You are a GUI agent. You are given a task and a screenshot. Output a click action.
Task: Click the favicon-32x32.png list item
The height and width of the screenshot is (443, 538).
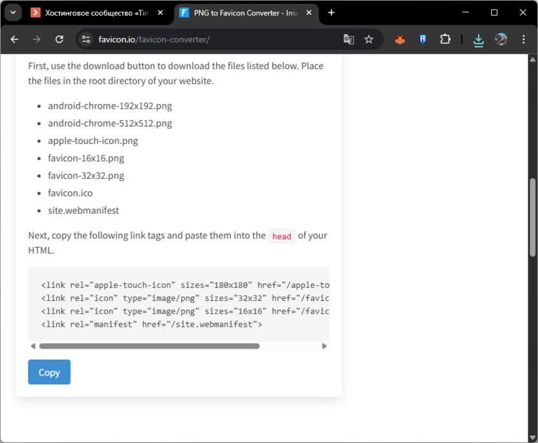[86, 176]
